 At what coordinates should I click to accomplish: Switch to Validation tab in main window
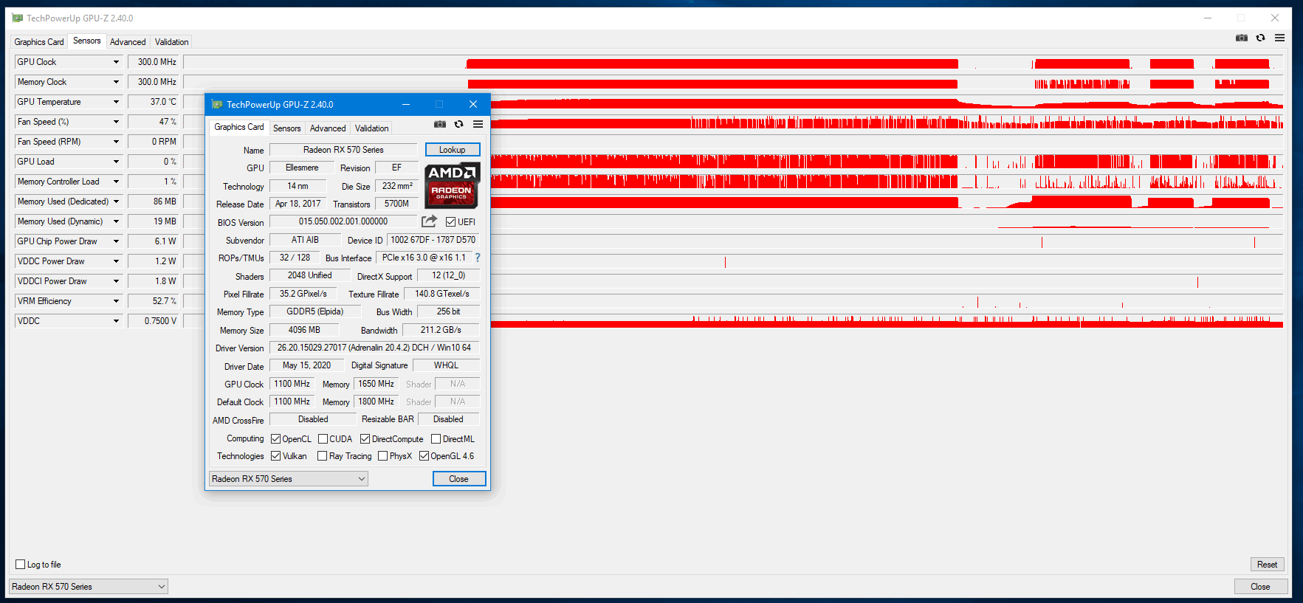pos(171,42)
